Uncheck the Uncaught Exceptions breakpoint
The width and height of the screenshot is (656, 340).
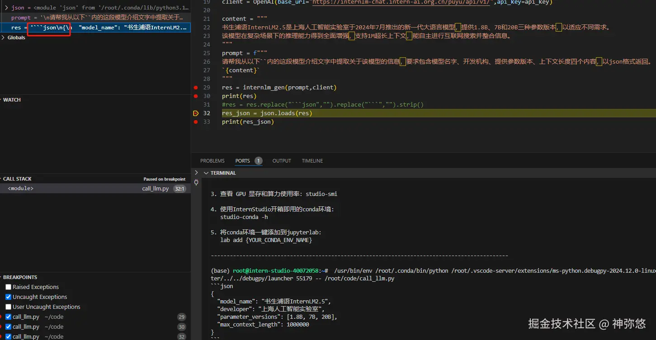tap(8, 297)
